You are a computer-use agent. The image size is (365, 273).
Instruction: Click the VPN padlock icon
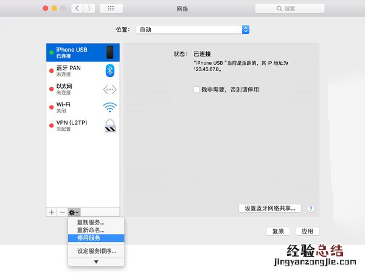click(x=110, y=126)
